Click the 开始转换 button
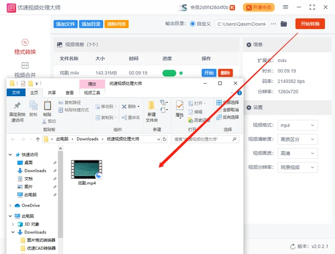The width and height of the screenshot is (335, 254). [310, 24]
